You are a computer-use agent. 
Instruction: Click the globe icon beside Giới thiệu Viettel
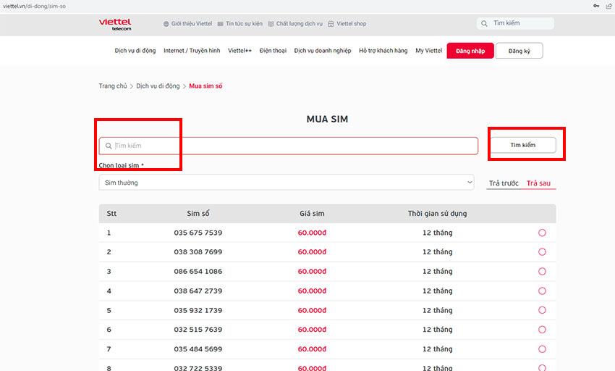[166, 24]
